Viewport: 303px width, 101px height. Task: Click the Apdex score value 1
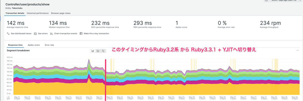tap(177, 23)
